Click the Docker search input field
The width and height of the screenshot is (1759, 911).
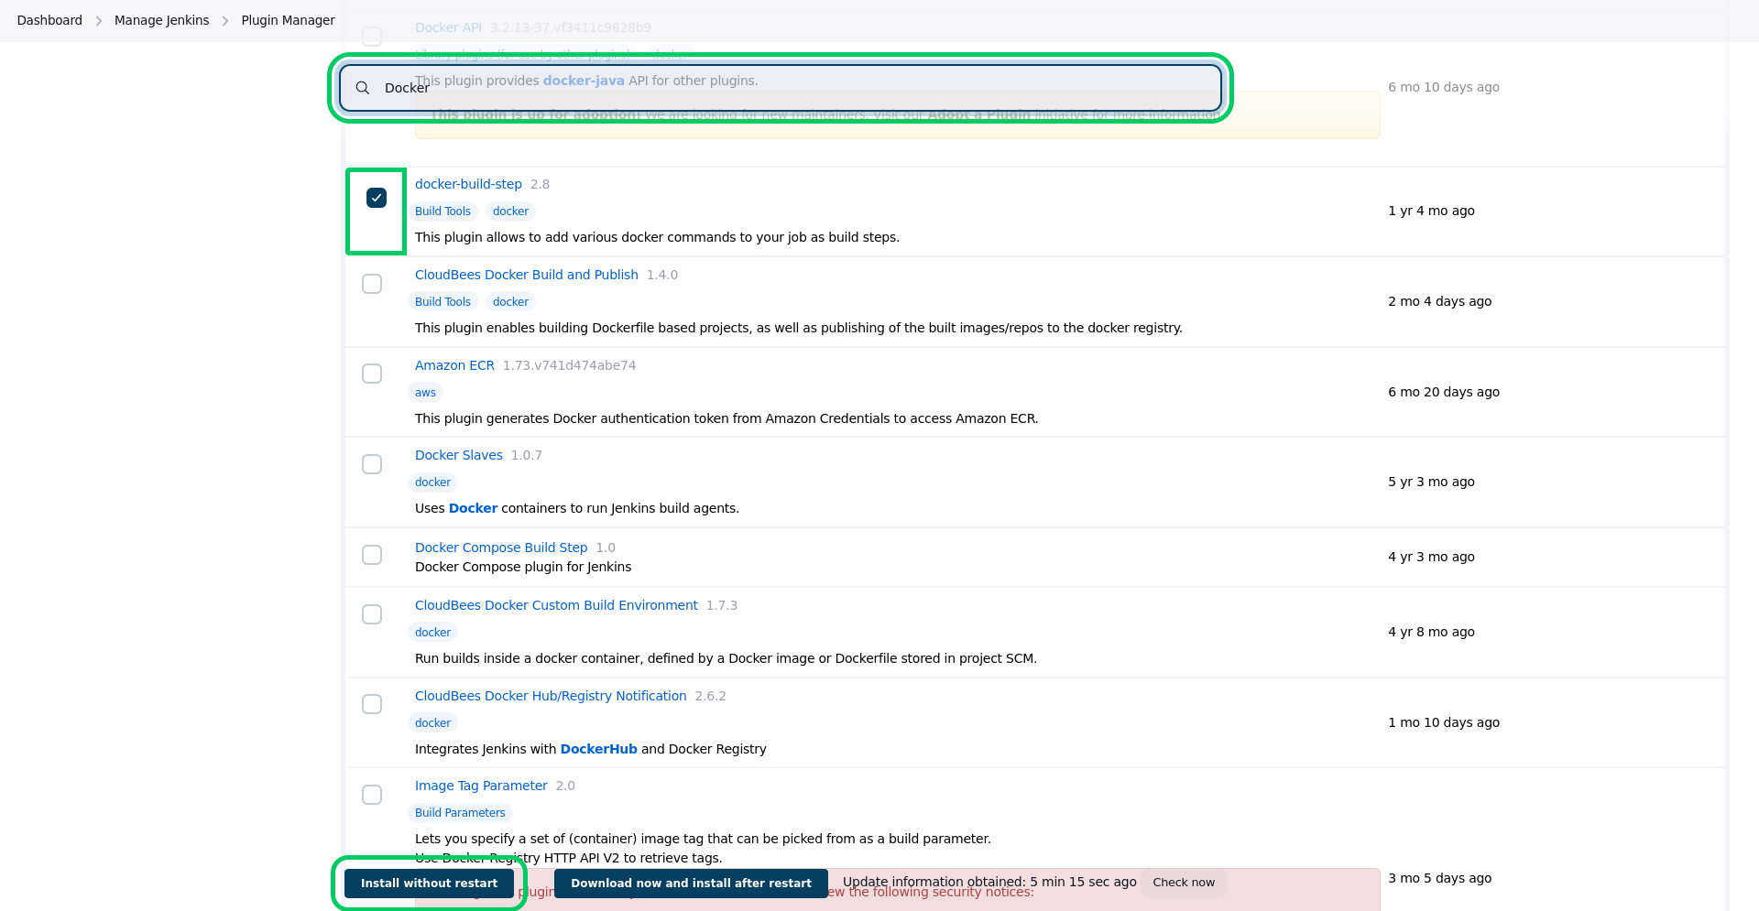tap(781, 88)
